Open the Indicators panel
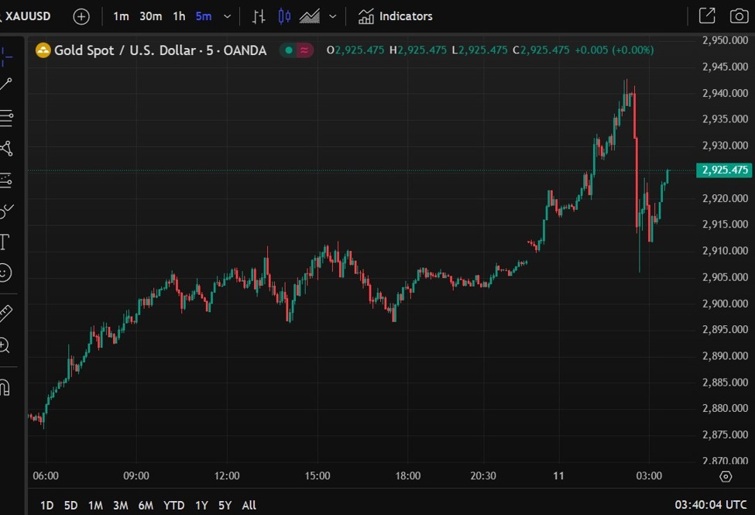755x515 pixels. coord(396,16)
